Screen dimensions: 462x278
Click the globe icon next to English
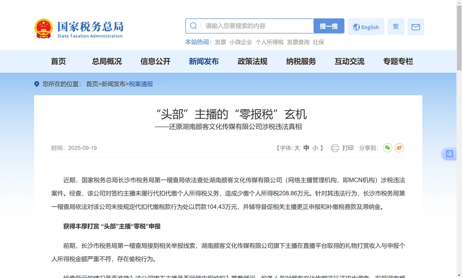pyautogui.click(x=356, y=27)
